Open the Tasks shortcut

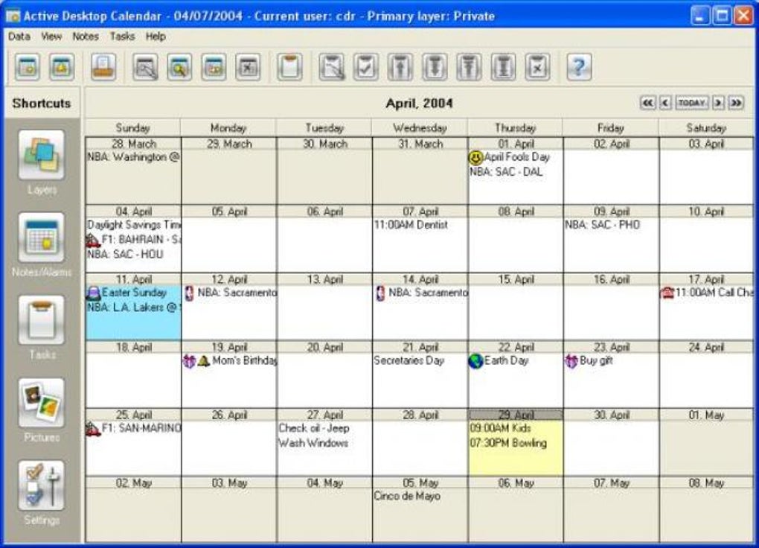[42, 328]
